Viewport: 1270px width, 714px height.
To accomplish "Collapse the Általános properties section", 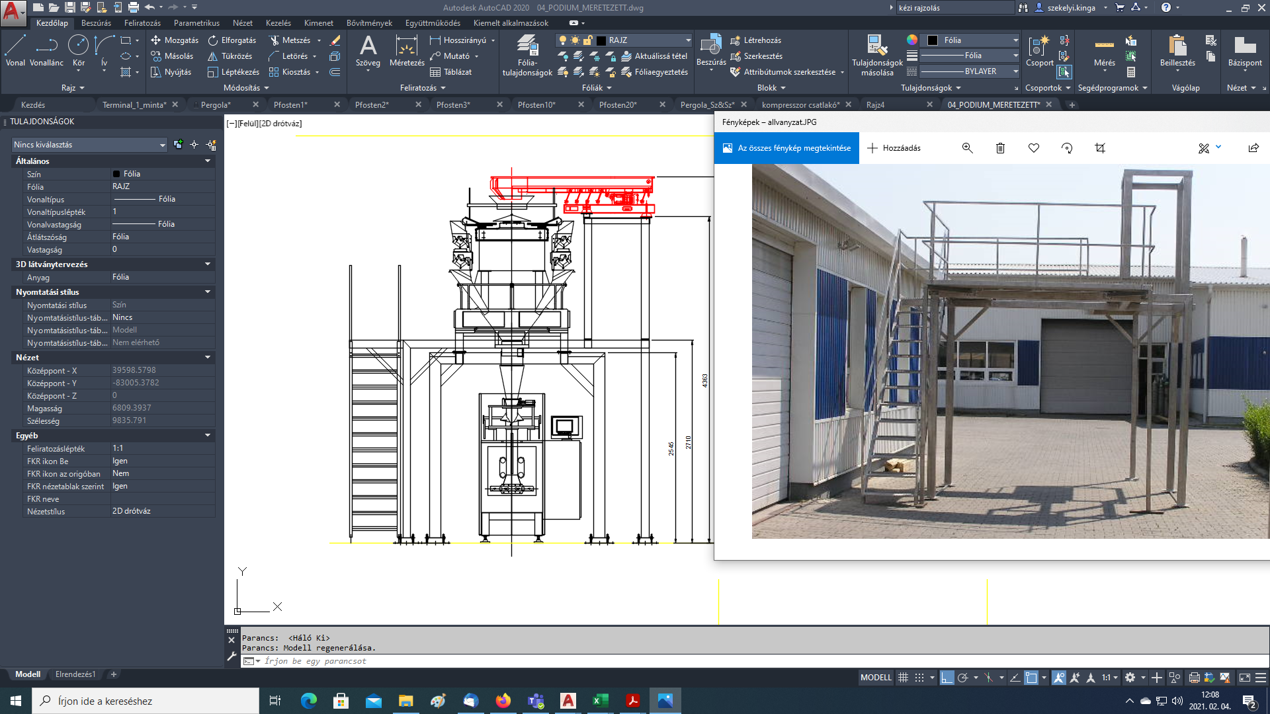I will point(208,161).
